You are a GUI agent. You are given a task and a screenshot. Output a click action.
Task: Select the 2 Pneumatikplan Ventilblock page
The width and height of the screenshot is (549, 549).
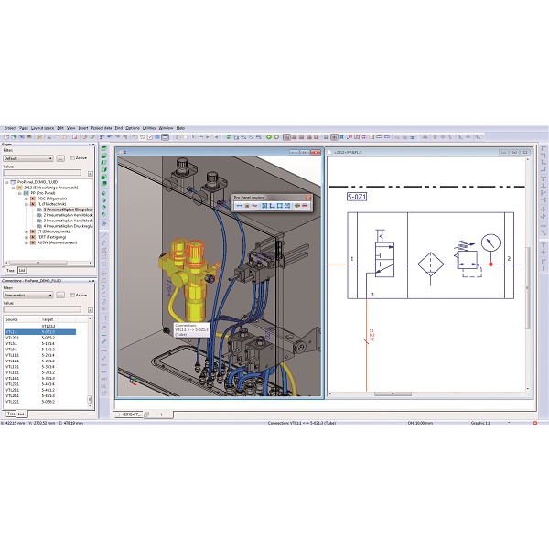tap(66, 215)
